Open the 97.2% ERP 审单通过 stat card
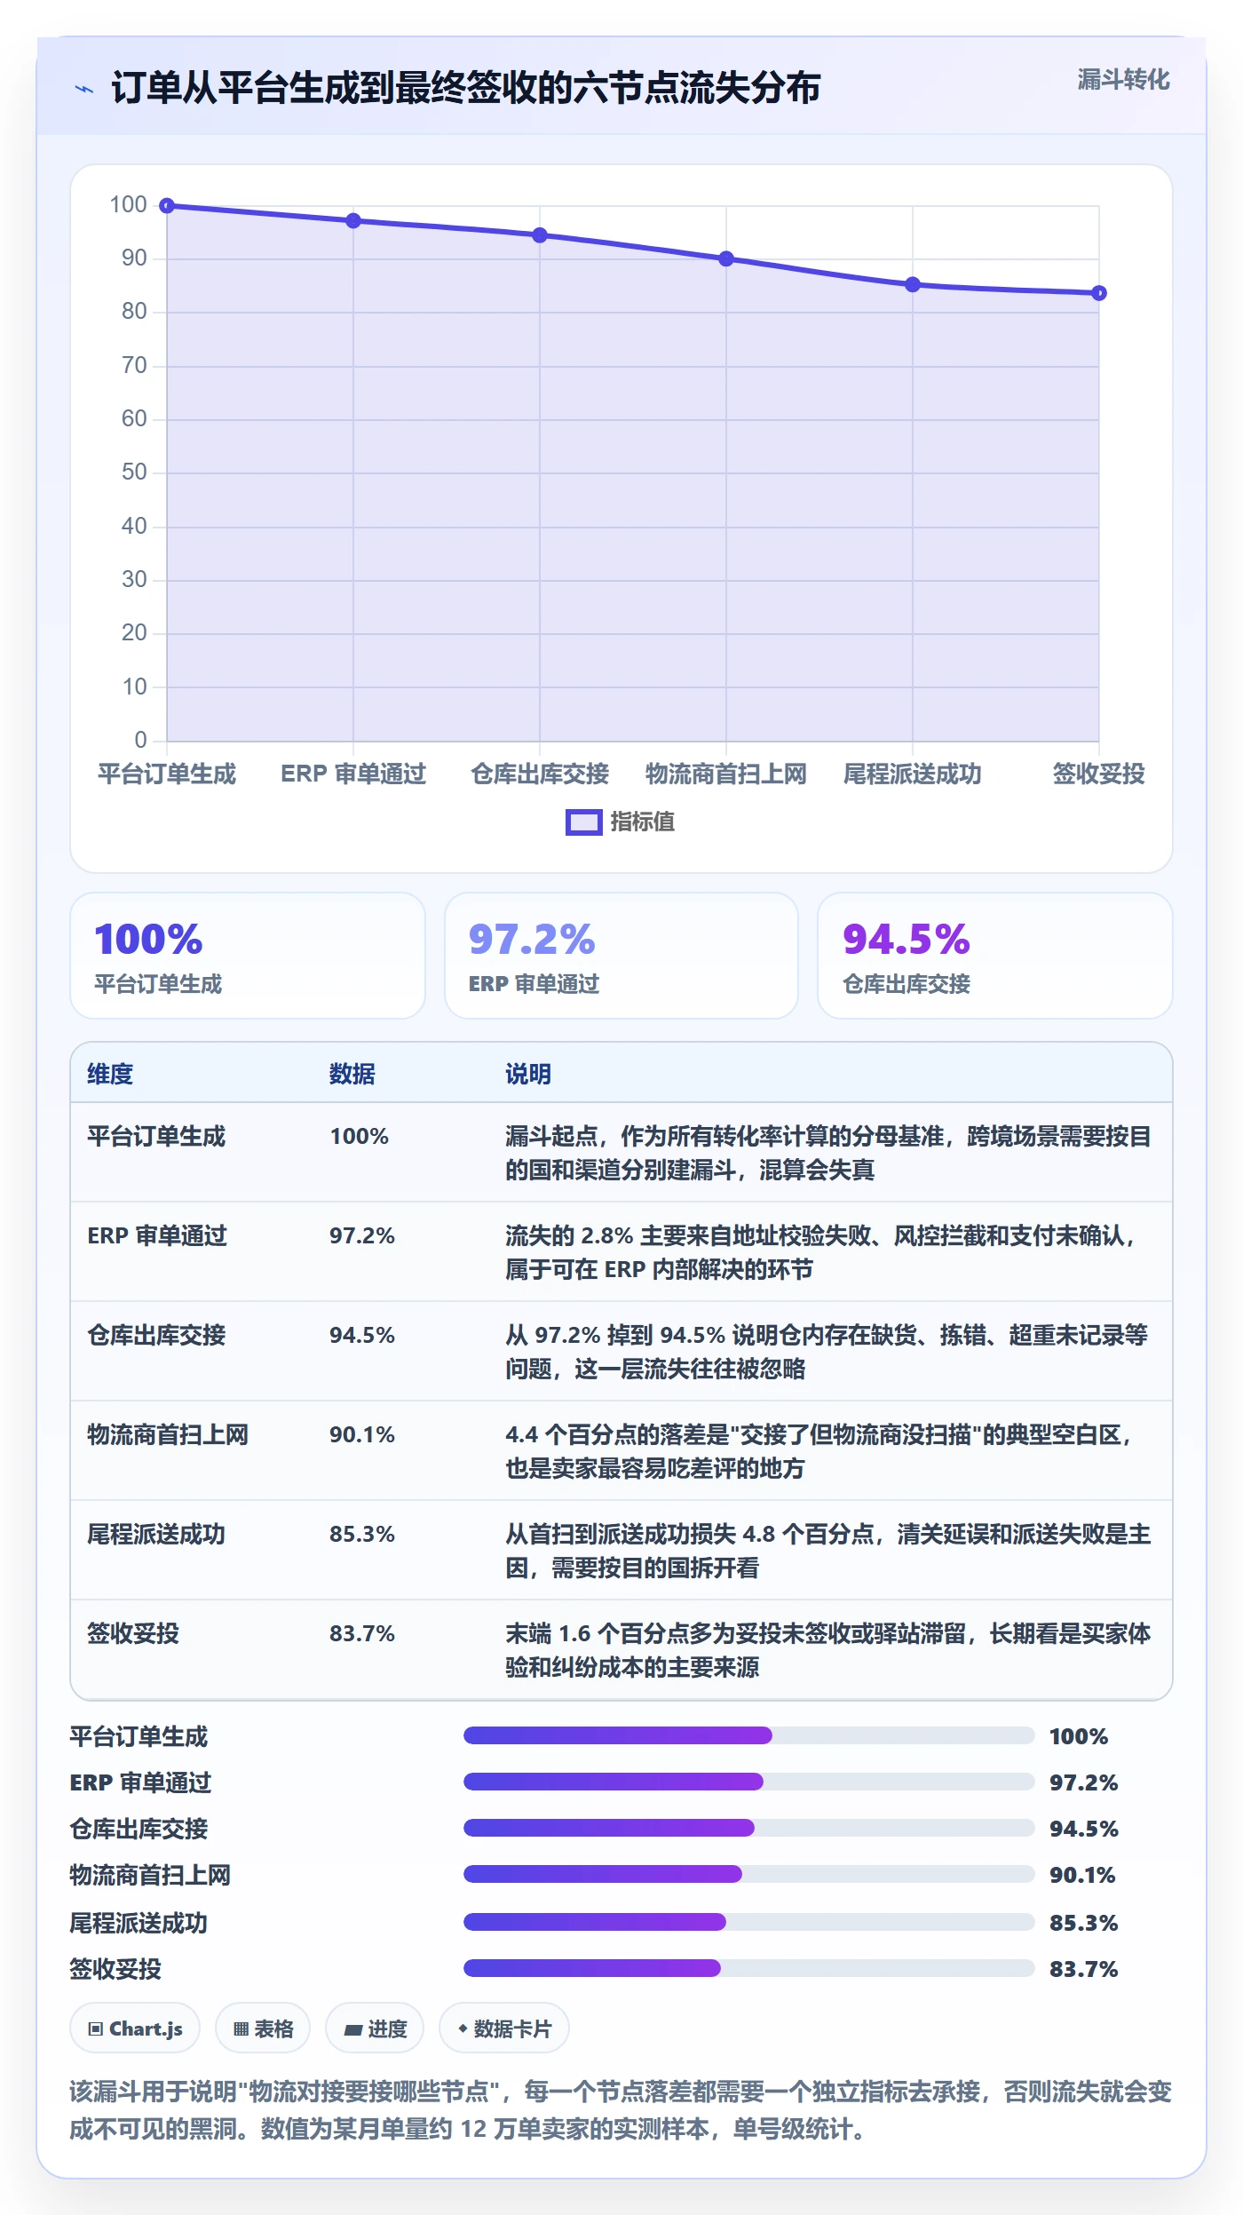 pyautogui.click(x=621, y=956)
